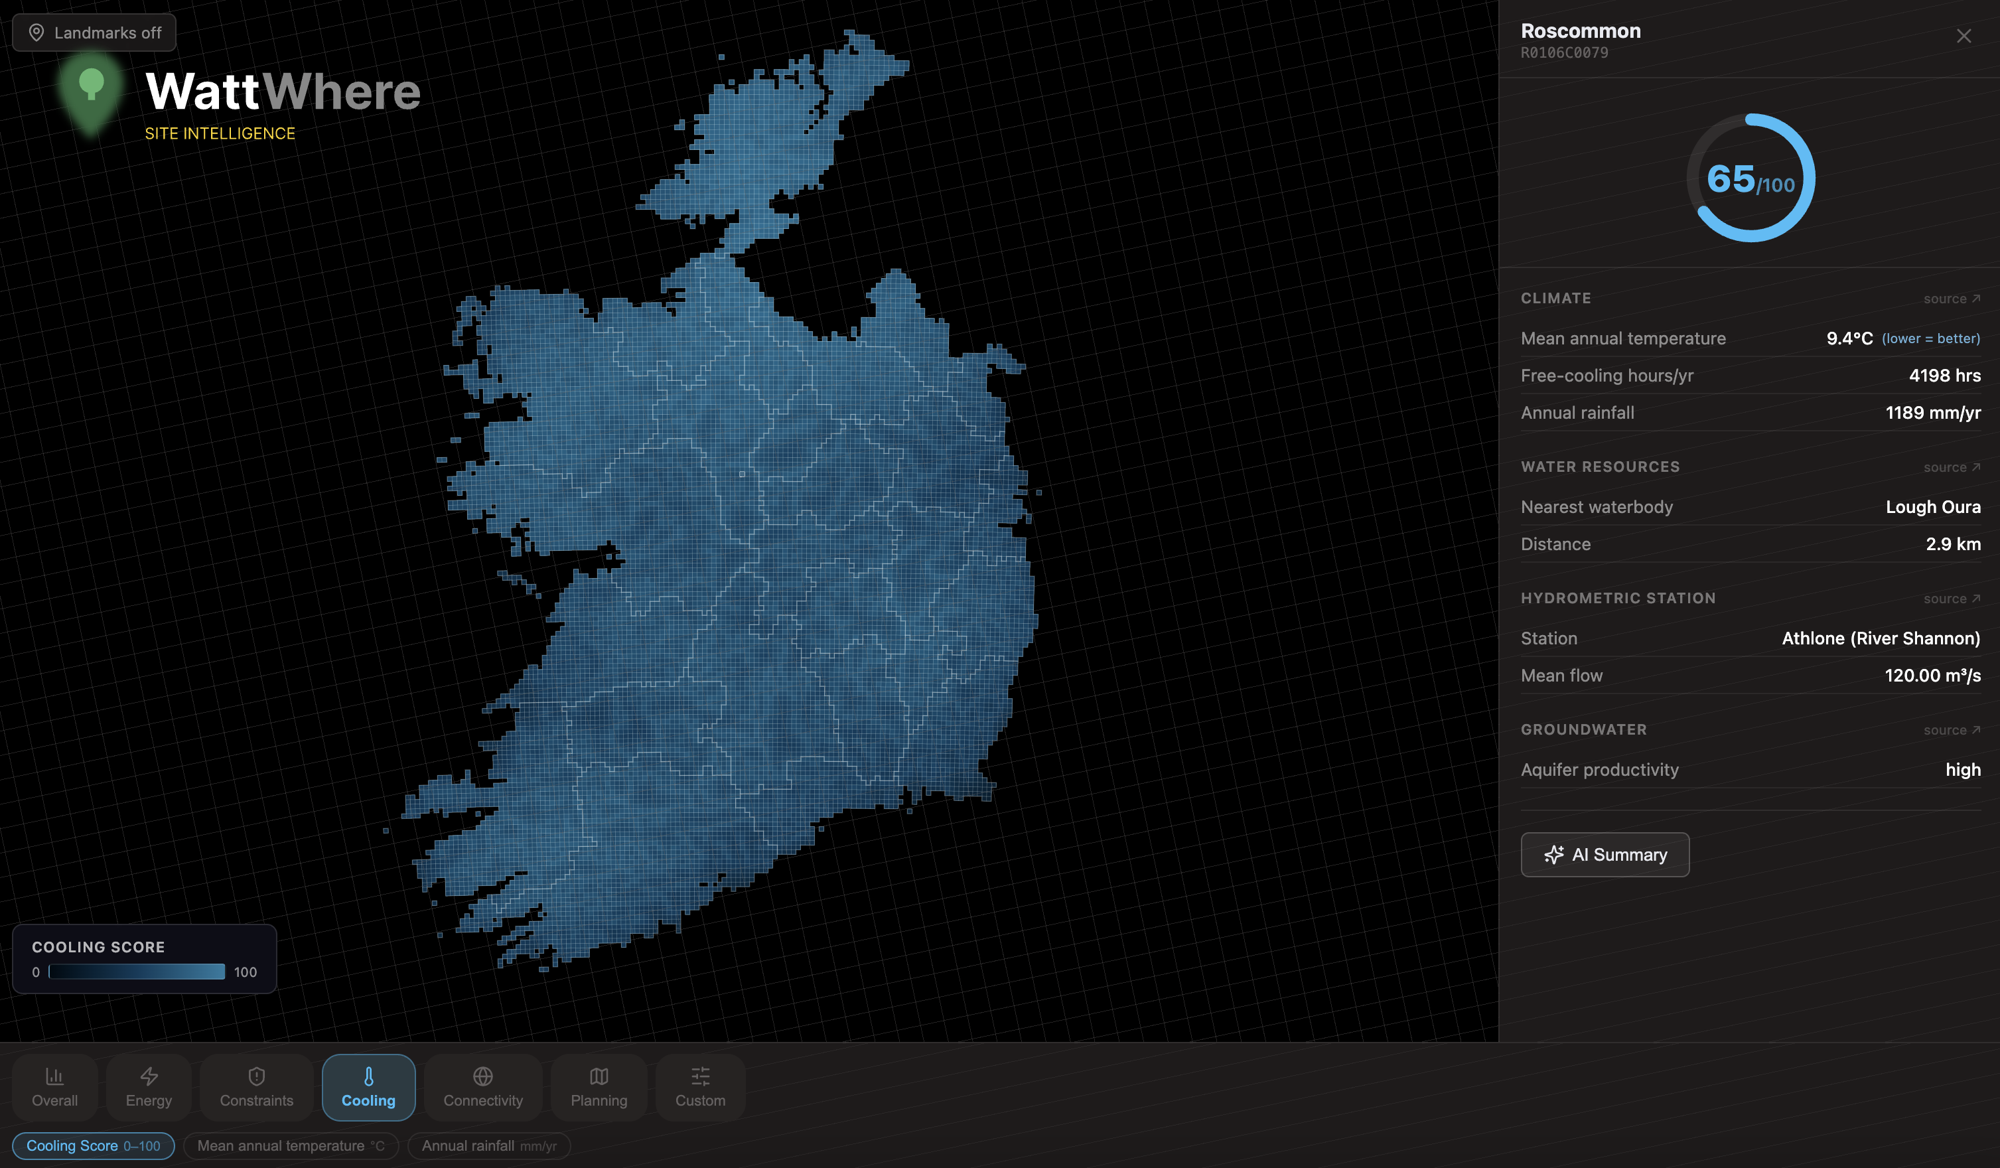Open the Climate source link

[x=1952, y=299]
